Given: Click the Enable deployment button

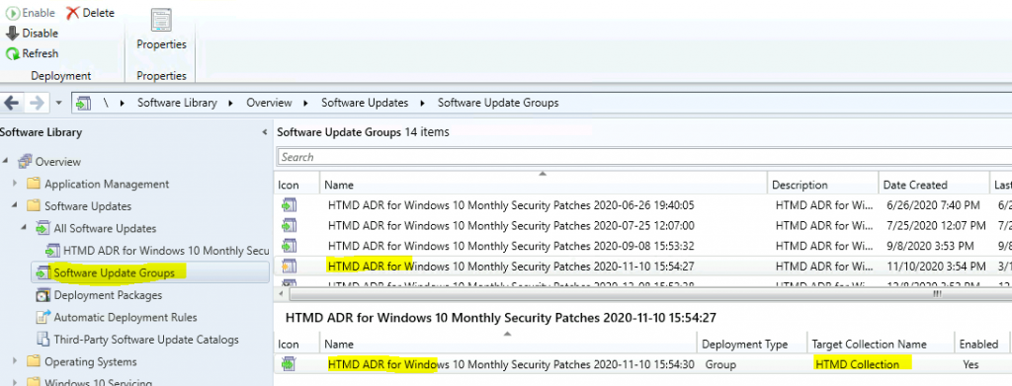Looking at the screenshot, I should point(30,13).
